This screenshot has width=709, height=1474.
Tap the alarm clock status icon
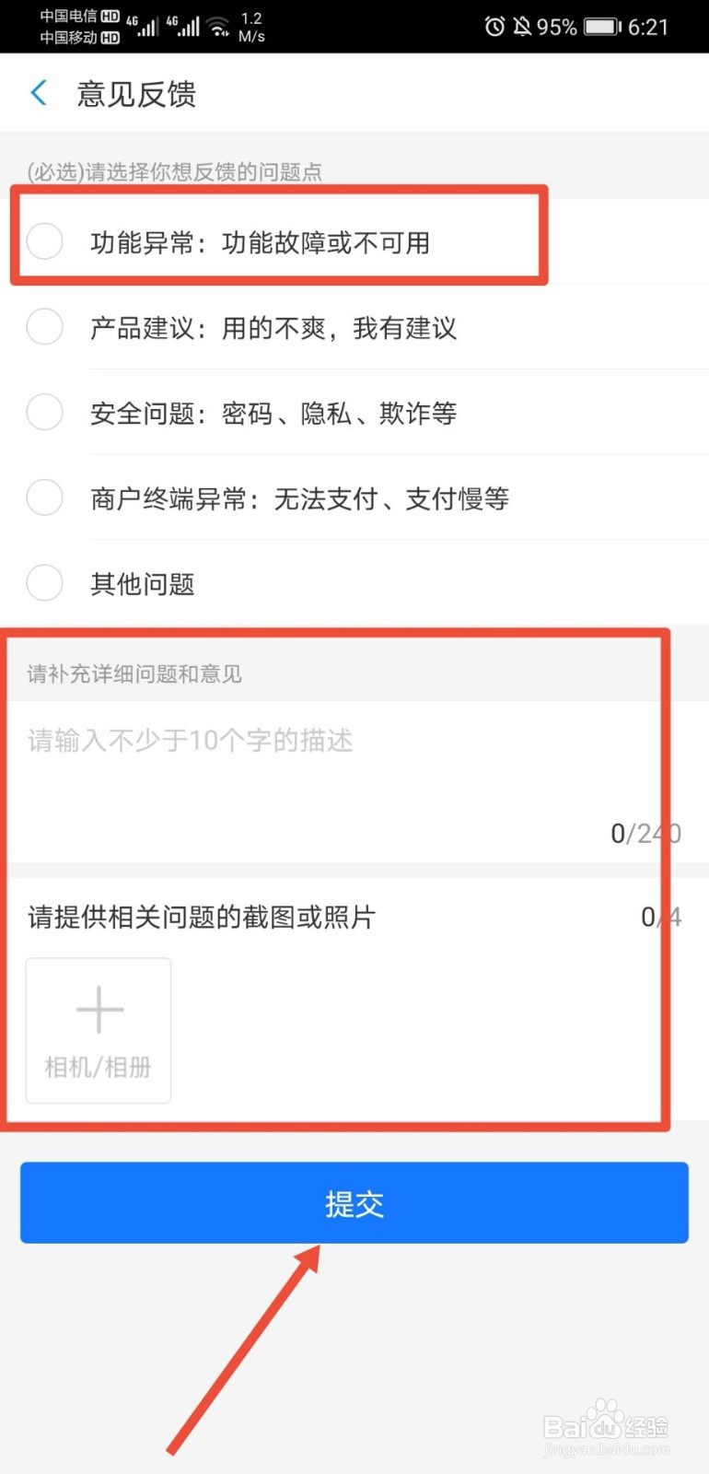[494, 27]
